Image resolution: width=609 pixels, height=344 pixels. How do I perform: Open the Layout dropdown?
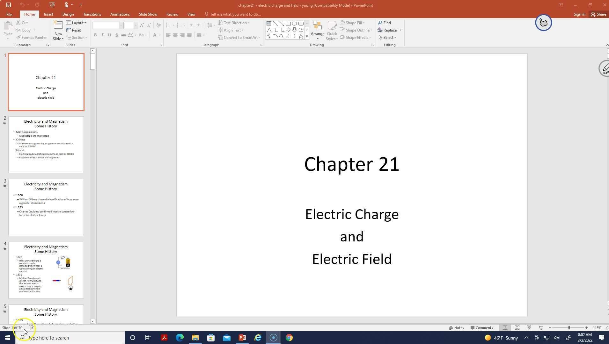(76, 23)
